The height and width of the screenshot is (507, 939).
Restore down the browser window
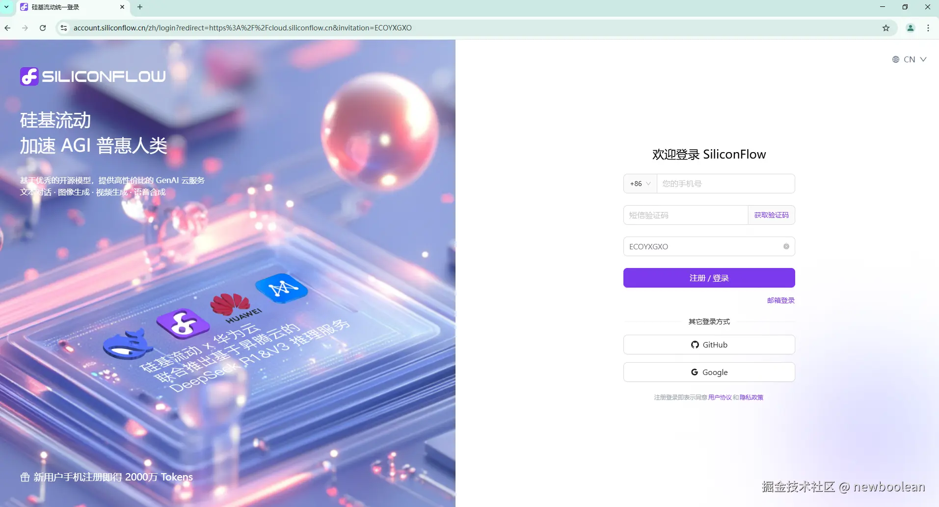[905, 7]
